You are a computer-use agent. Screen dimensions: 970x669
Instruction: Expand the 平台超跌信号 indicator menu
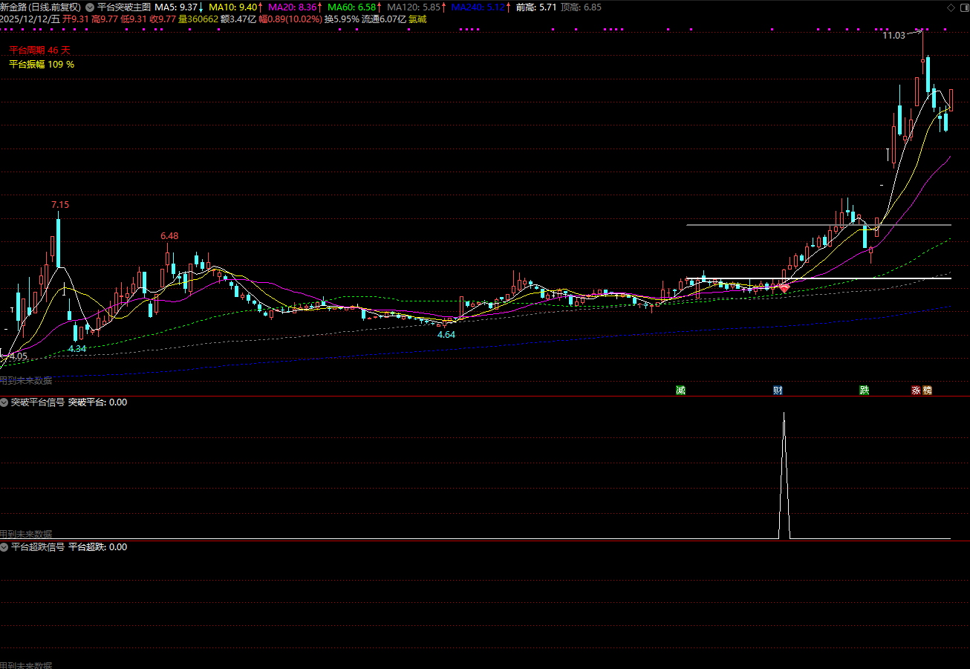(x=4, y=547)
